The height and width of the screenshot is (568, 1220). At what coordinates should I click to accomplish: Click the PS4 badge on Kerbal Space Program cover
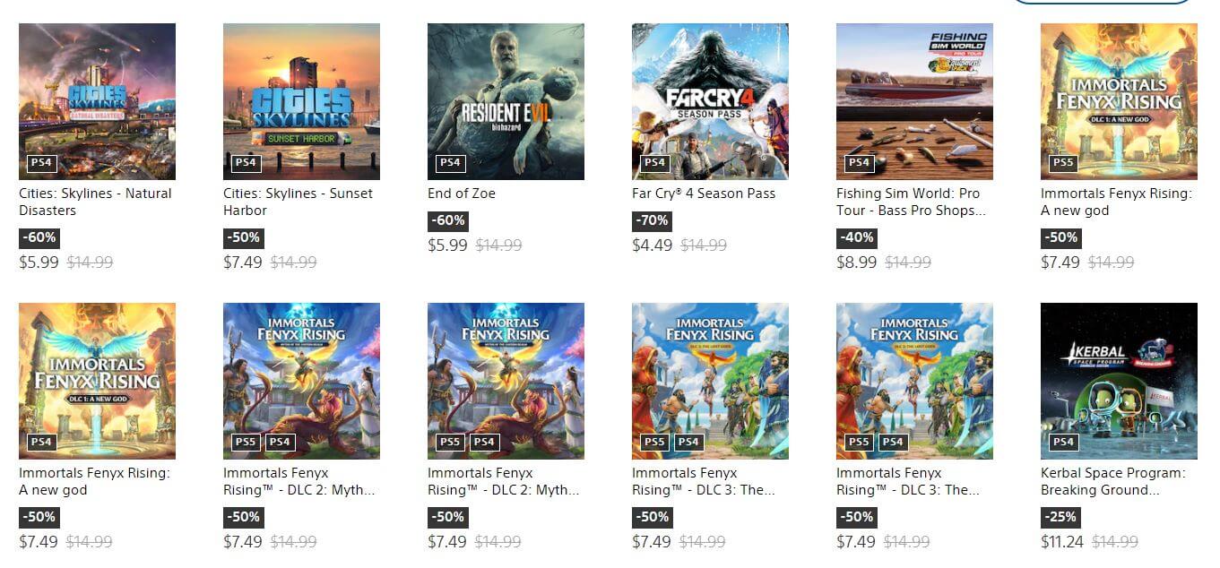[x=1063, y=442]
